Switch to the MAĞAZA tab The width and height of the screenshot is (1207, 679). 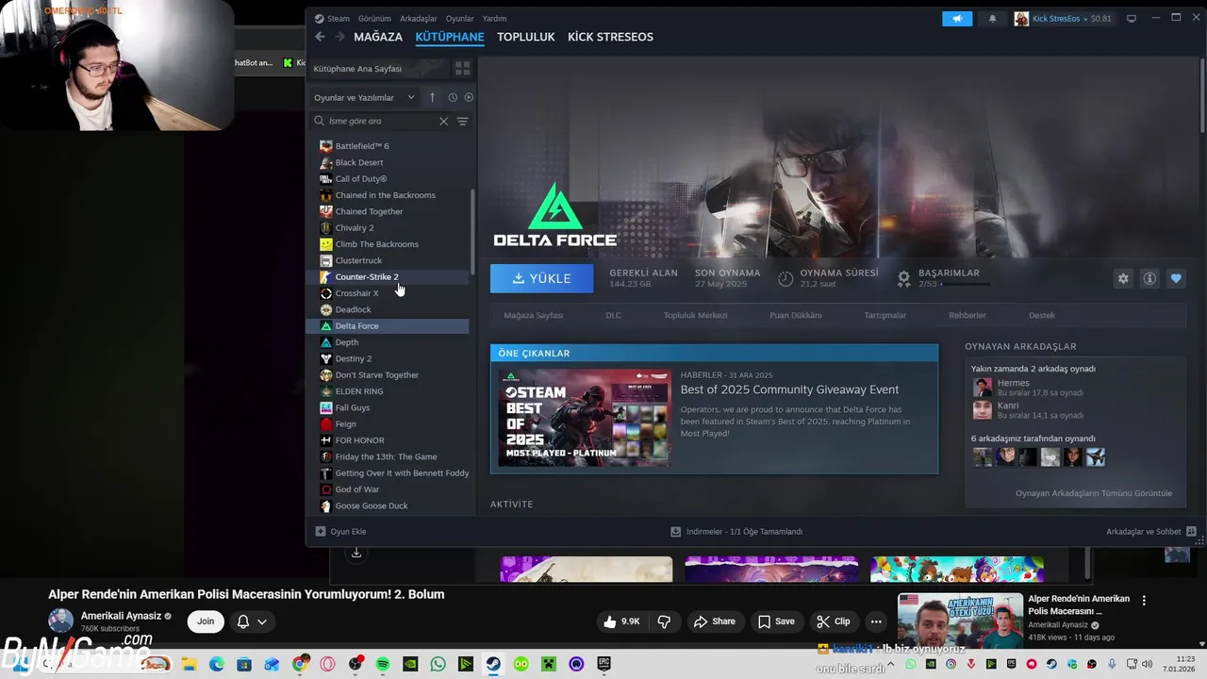point(378,37)
